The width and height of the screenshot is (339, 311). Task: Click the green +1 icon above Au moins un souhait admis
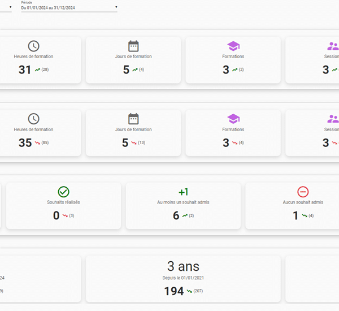pyautogui.click(x=183, y=192)
